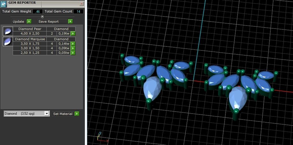Select the 'Diamond Pear' header cell
The image size is (293, 145).
[x=30, y=29]
